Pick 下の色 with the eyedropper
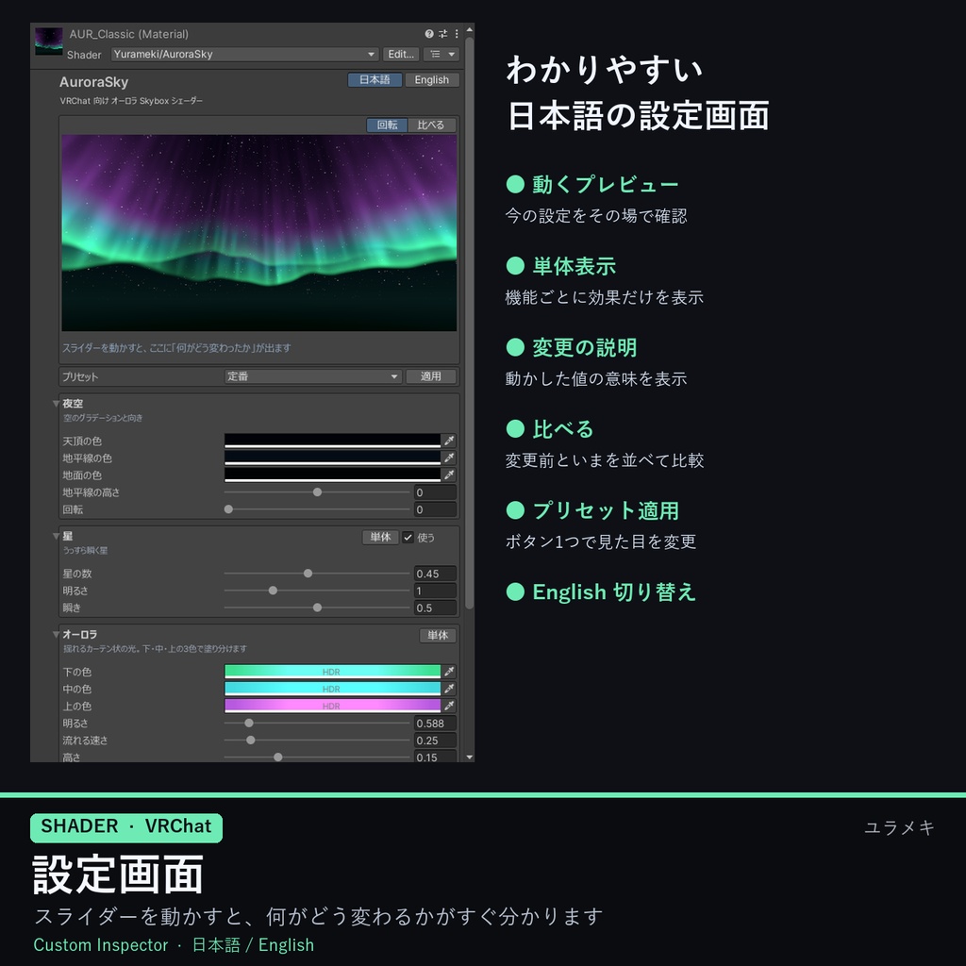966x966 pixels. click(450, 672)
